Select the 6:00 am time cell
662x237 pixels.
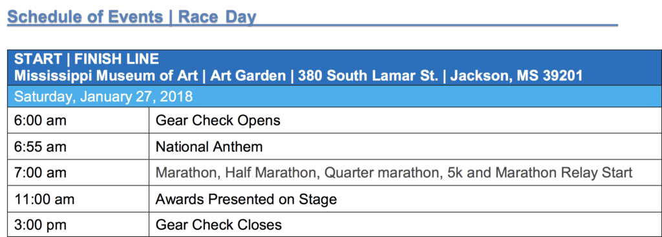click(78, 121)
